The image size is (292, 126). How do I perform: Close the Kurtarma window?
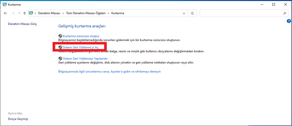286,5
